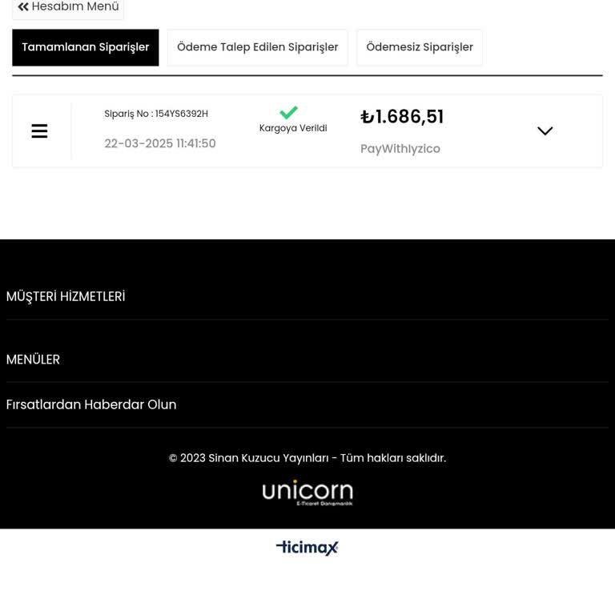The height and width of the screenshot is (615, 615).
Task: Click the ticimax logo in footer
Action: [307, 547]
